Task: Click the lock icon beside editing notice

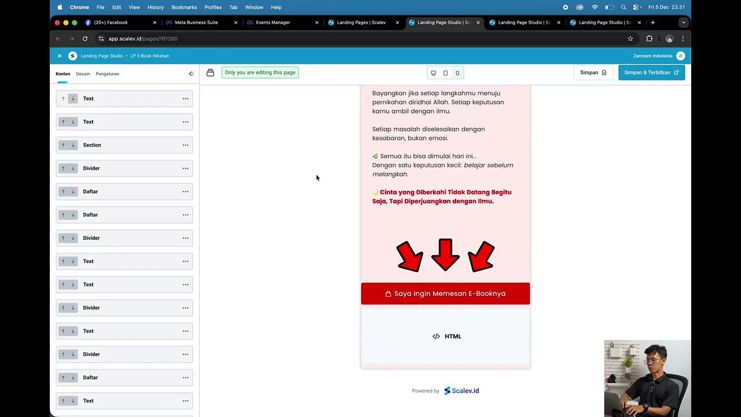Action: pos(210,72)
